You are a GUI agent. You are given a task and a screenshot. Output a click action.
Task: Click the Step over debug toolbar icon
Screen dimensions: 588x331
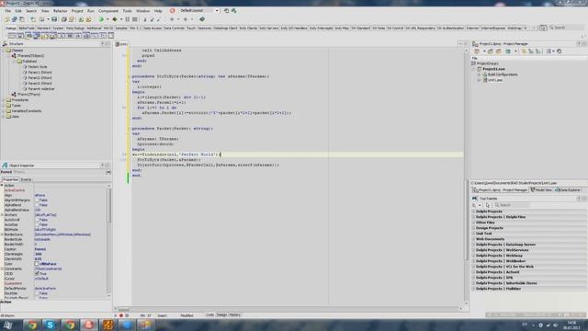tap(152, 19)
